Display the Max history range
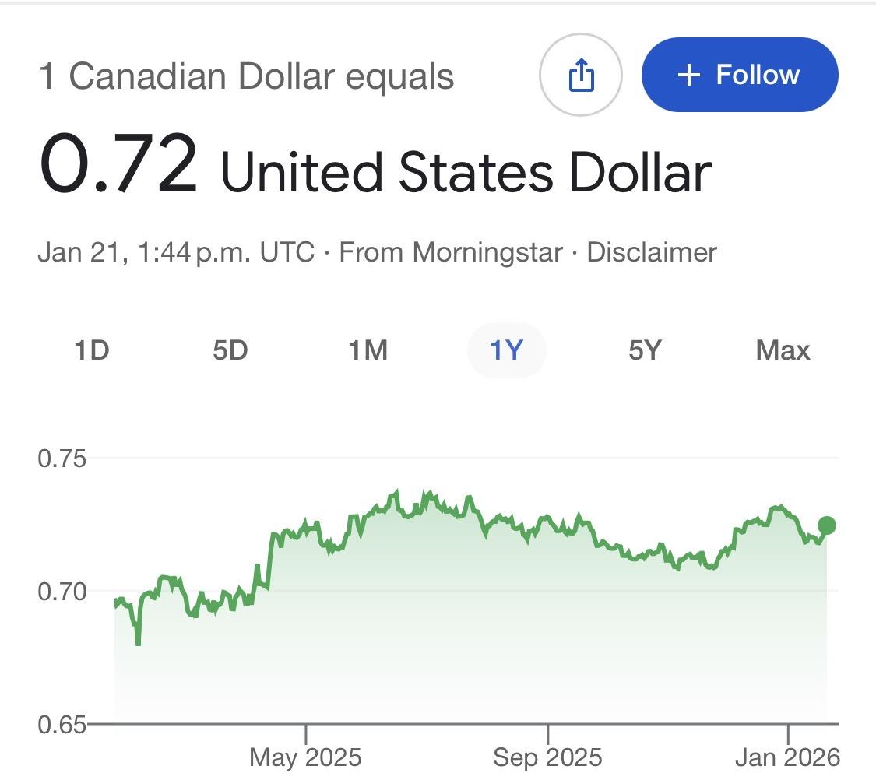 pyautogui.click(x=783, y=351)
